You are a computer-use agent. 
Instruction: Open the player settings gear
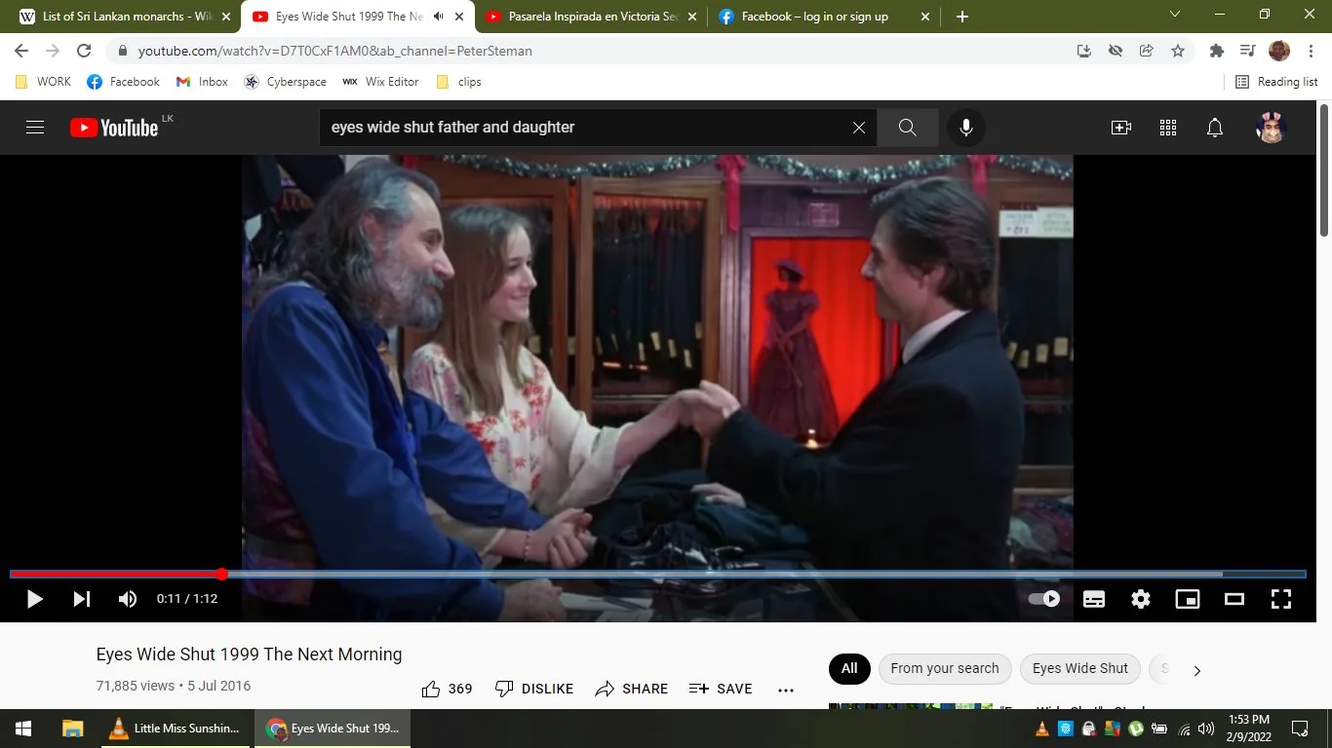pos(1141,599)
